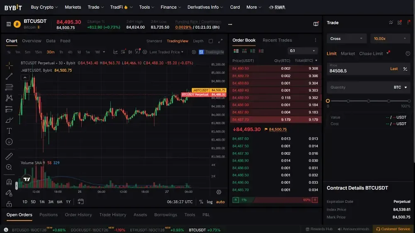The height and width of the screenshot is (233, 415).
Task: Open the Derivatives Info menu
Action: point(205,7)
